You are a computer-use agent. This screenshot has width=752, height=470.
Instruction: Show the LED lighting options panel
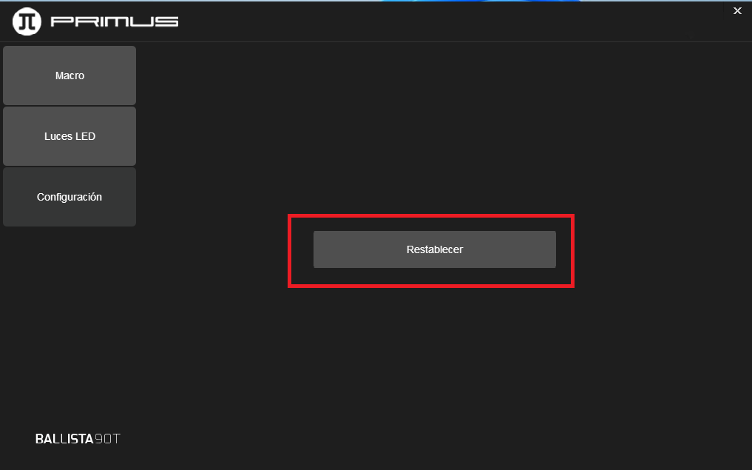(70, 136)
